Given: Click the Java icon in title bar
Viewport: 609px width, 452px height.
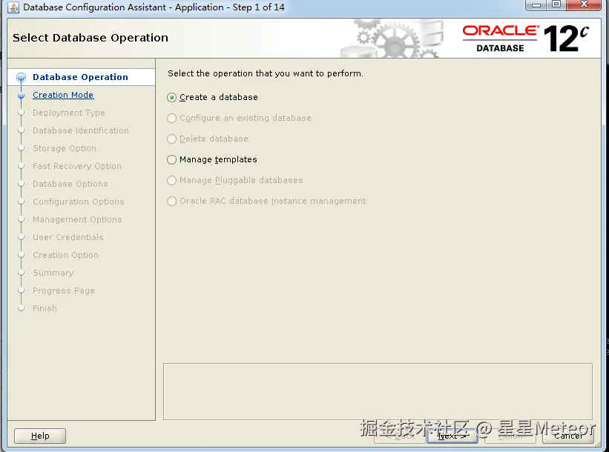Looking at the screenshot, I should pyautogui.click(x=13, y=7).
